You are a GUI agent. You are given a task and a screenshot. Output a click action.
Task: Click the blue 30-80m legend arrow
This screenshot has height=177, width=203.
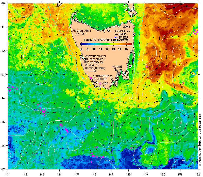[x=116, y=37]
